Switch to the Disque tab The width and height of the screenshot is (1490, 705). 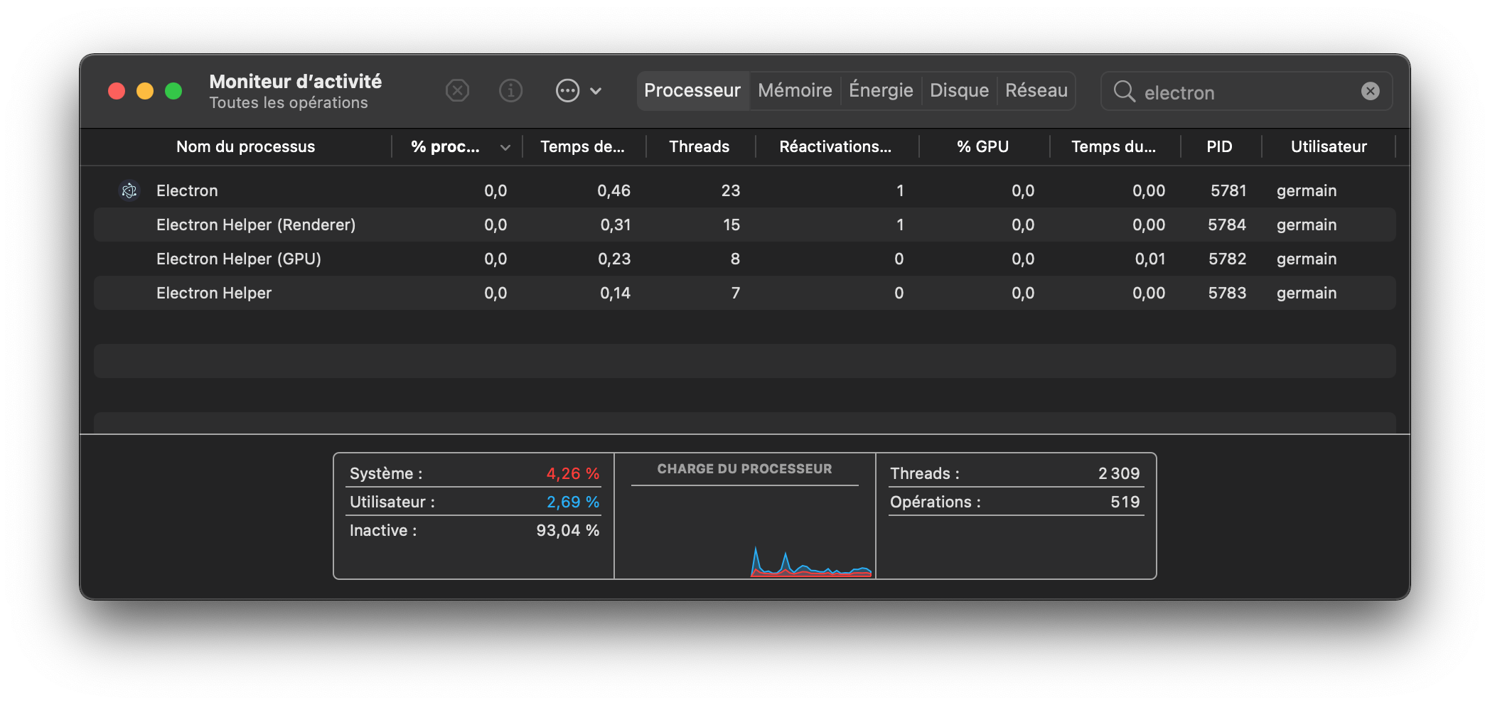(x=959, y=91)
